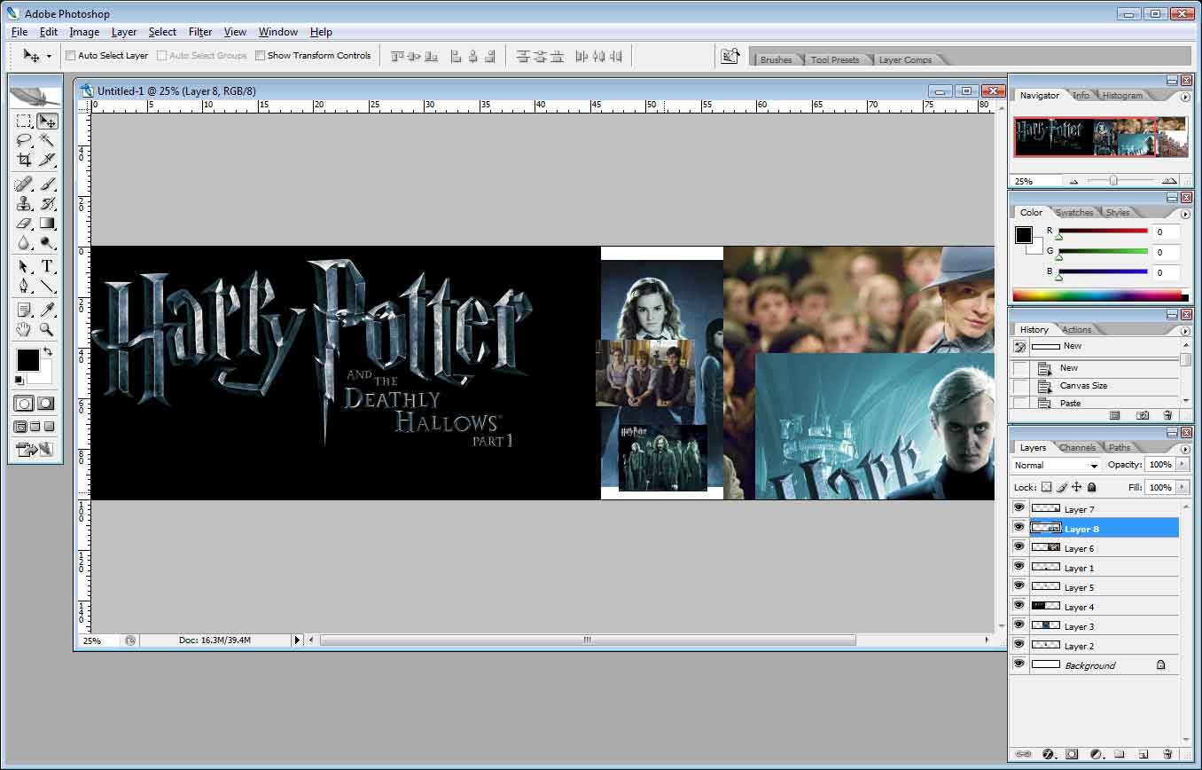Create new fill or adjustment layer

point(1096,754)
